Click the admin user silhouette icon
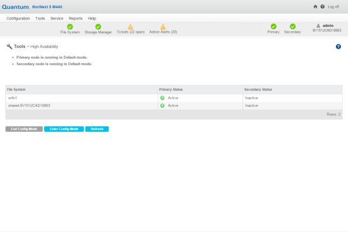 click(x=318, y=26)
